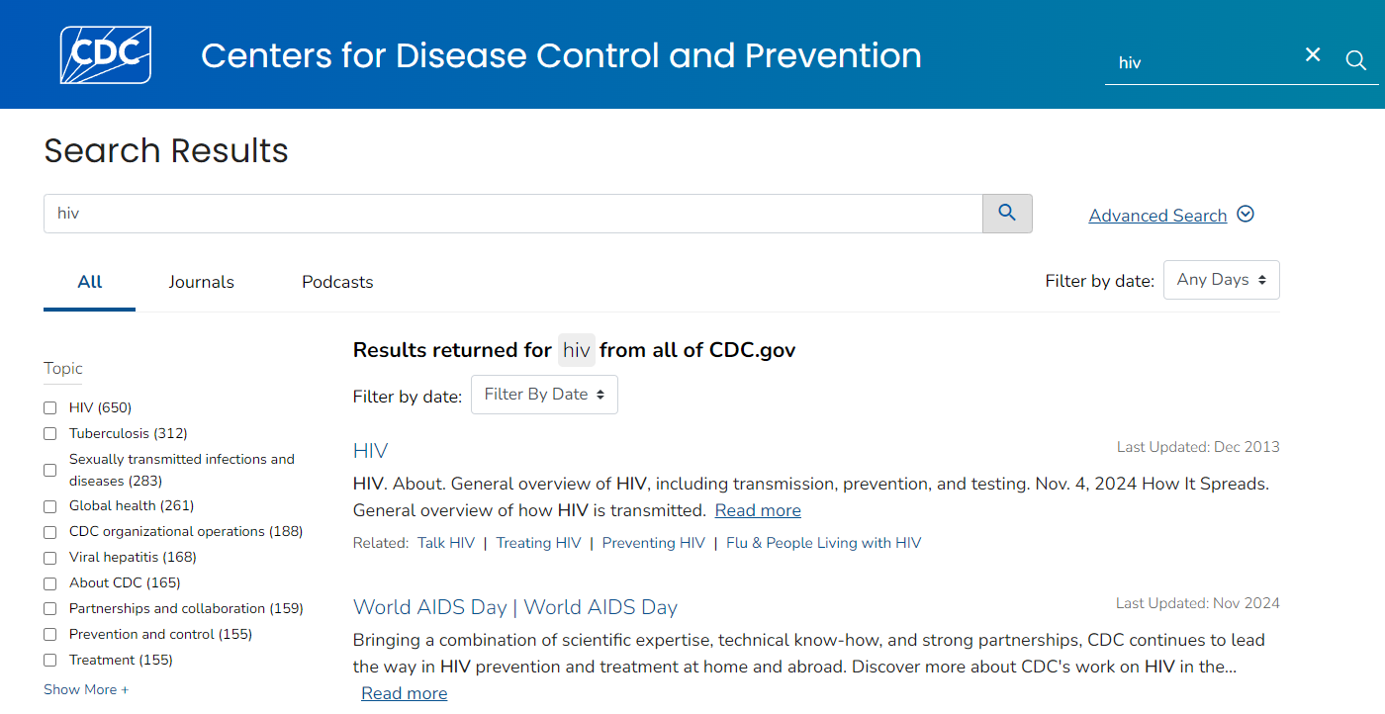The height and width of the screenshot is (714, 1385).
Task: Click the Advanced Search link
Action: pyautogui.click(x=1157, y=216)
